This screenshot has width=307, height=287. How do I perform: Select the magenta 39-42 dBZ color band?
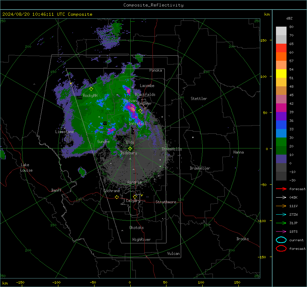pos(281,108)
